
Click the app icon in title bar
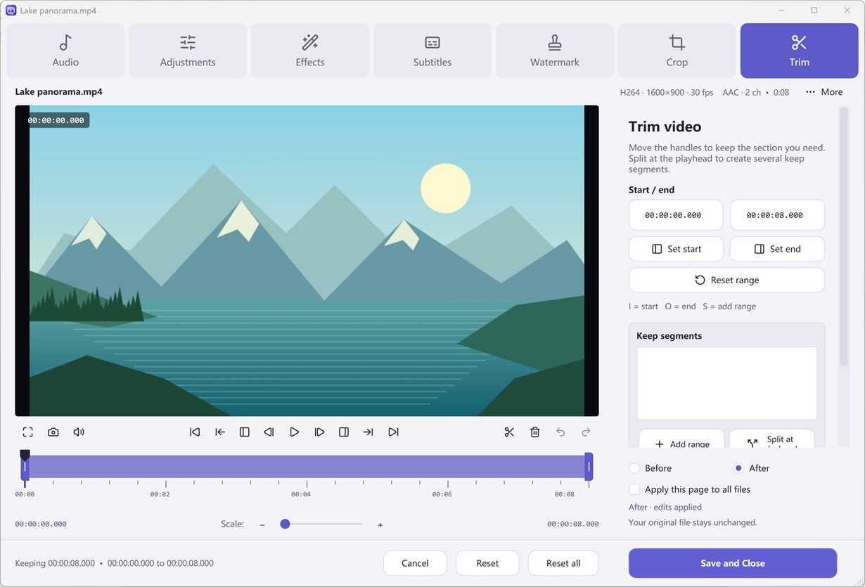click(11, 11)
